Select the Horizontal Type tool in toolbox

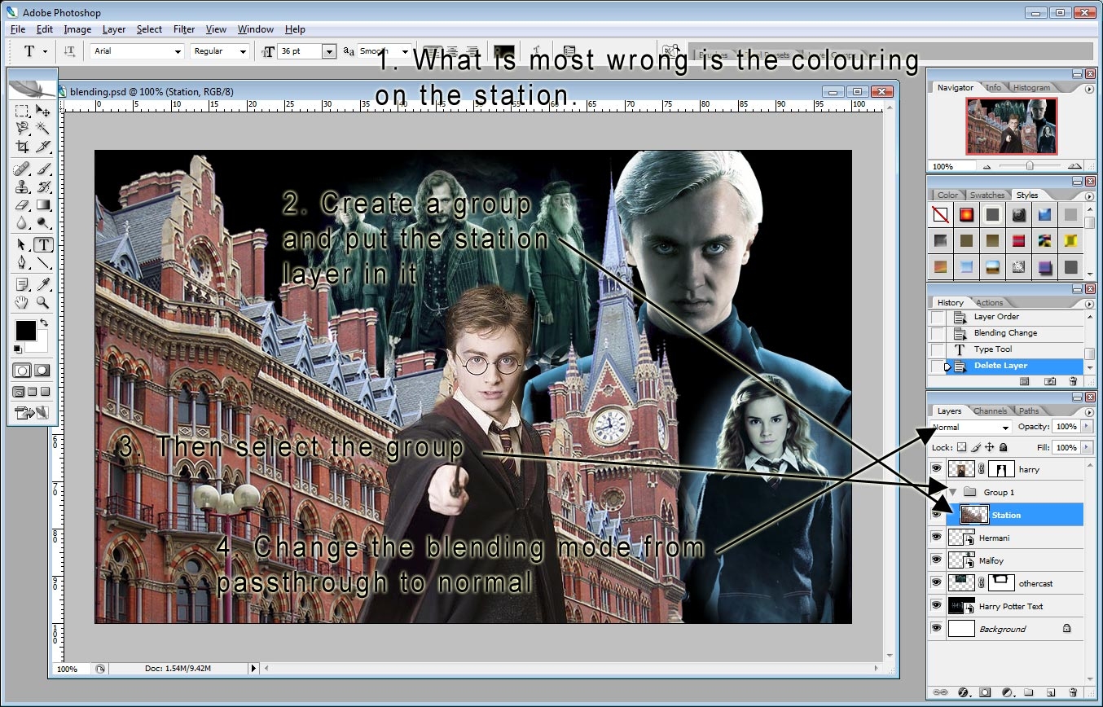(x=43, y=244)
